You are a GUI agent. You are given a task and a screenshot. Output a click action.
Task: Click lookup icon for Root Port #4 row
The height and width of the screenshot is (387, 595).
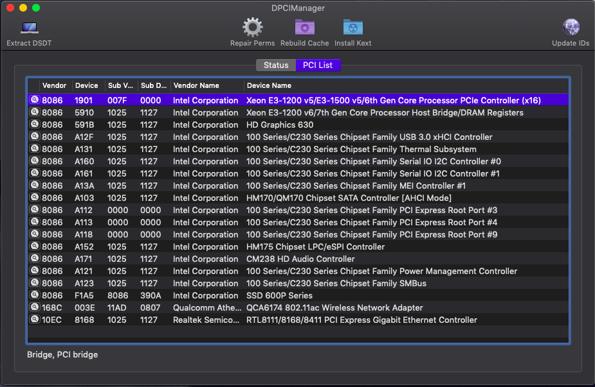[x=35, y=221]
